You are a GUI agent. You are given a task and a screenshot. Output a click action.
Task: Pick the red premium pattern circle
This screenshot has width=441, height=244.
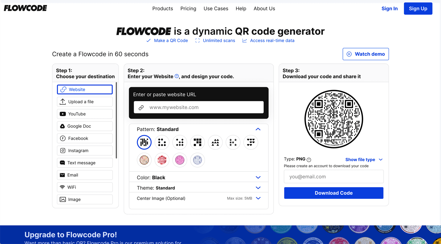(x=162, y=160)
